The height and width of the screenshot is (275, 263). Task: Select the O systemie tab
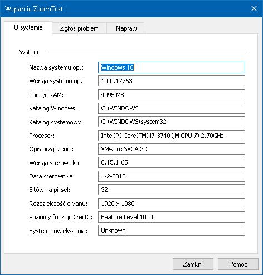[28, 27]
